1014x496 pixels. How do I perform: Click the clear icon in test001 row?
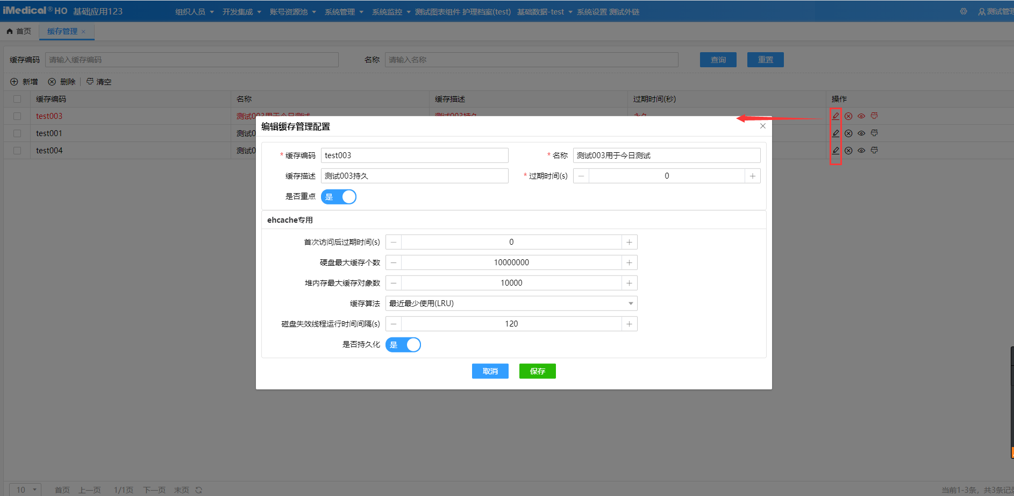tap(874, 133)
